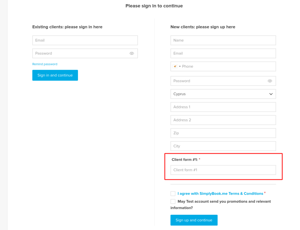
Task: Toggle password visibility in sign-up form
Action: pyautogui.click(x=270, y=81)
